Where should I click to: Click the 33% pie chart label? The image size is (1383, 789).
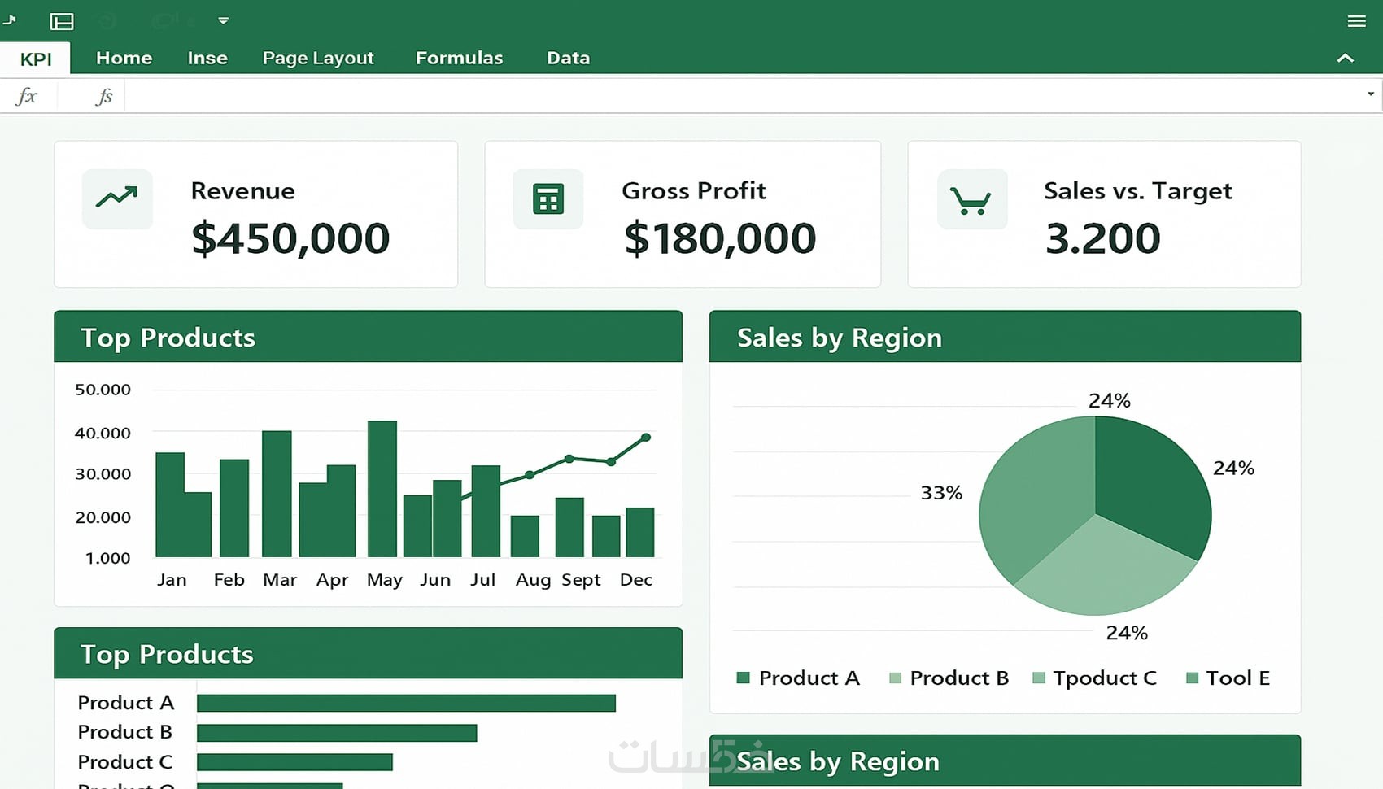[941, 493]
